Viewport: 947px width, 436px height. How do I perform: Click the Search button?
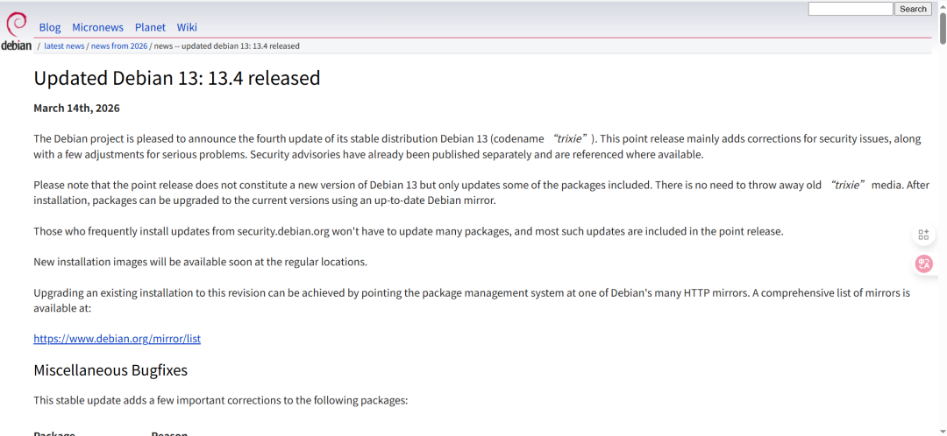pos(913,9)
